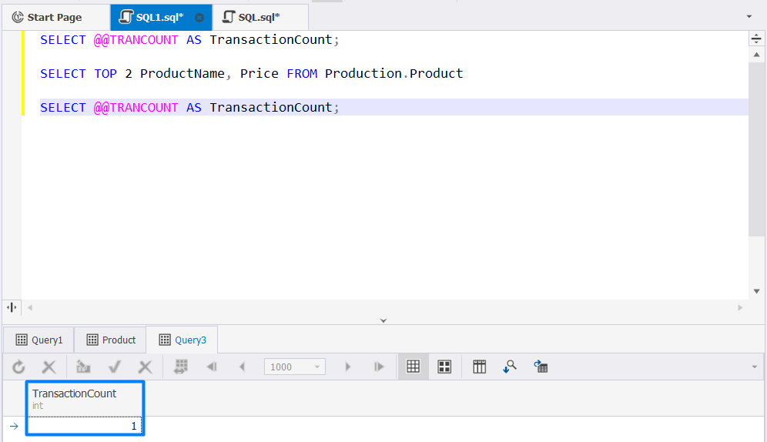Go to the next results page

point(348,367)
